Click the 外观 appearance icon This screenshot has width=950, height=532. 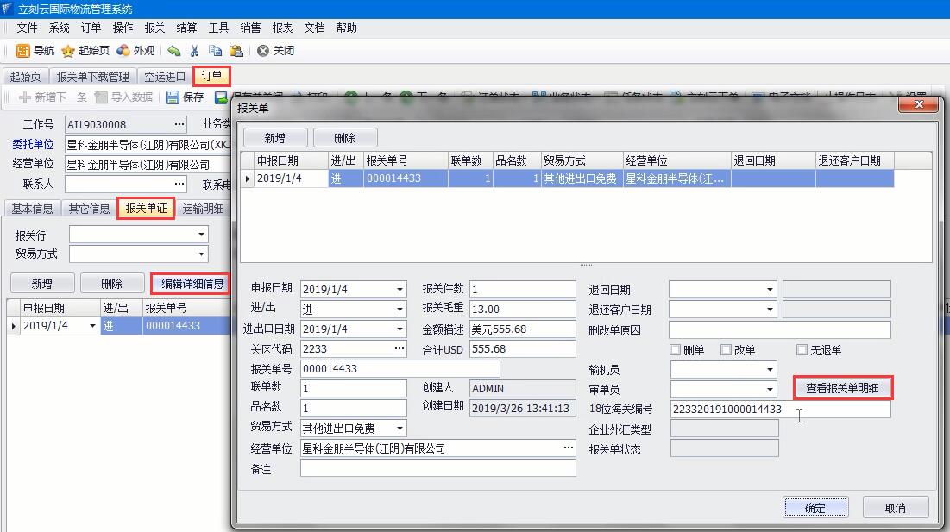[x=123, y=51]
